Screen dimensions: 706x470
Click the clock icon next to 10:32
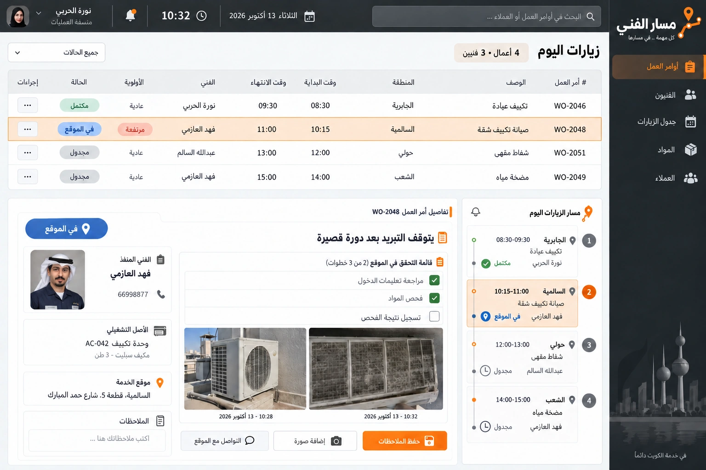tap(201, 16)
